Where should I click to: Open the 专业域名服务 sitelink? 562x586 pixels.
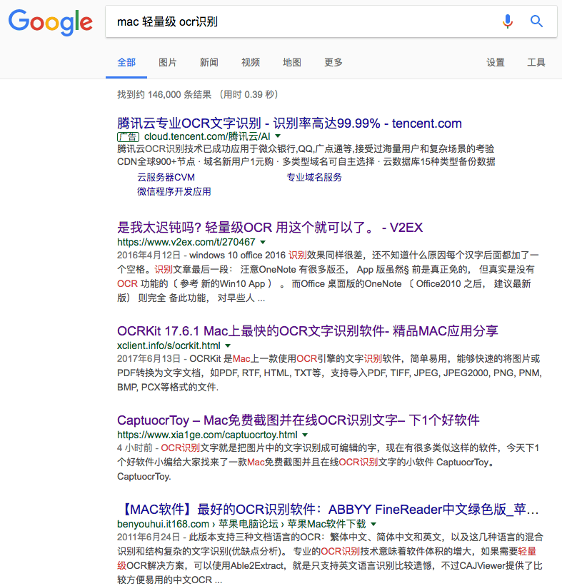[314, 177]
